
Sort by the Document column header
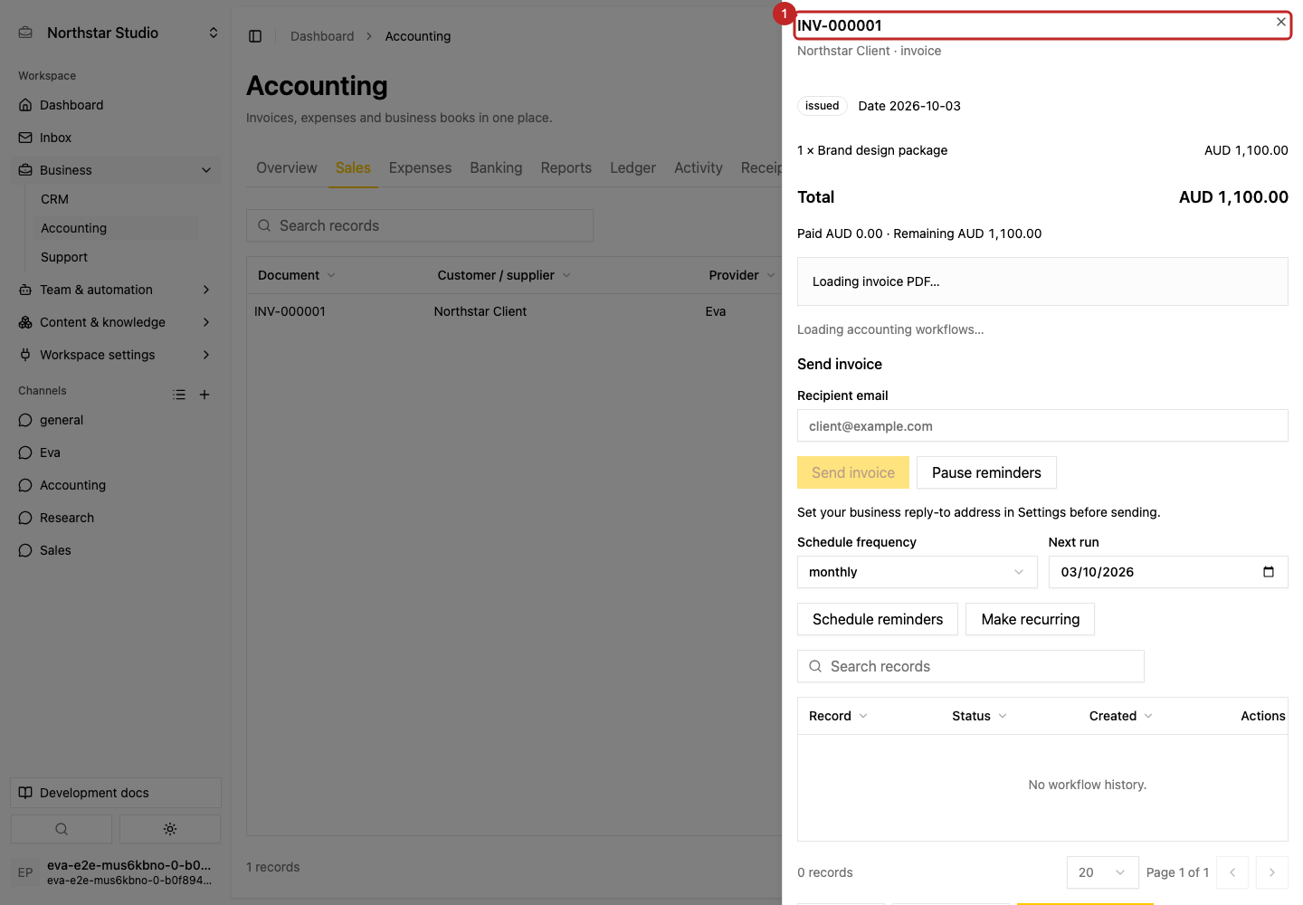(297, 275)
